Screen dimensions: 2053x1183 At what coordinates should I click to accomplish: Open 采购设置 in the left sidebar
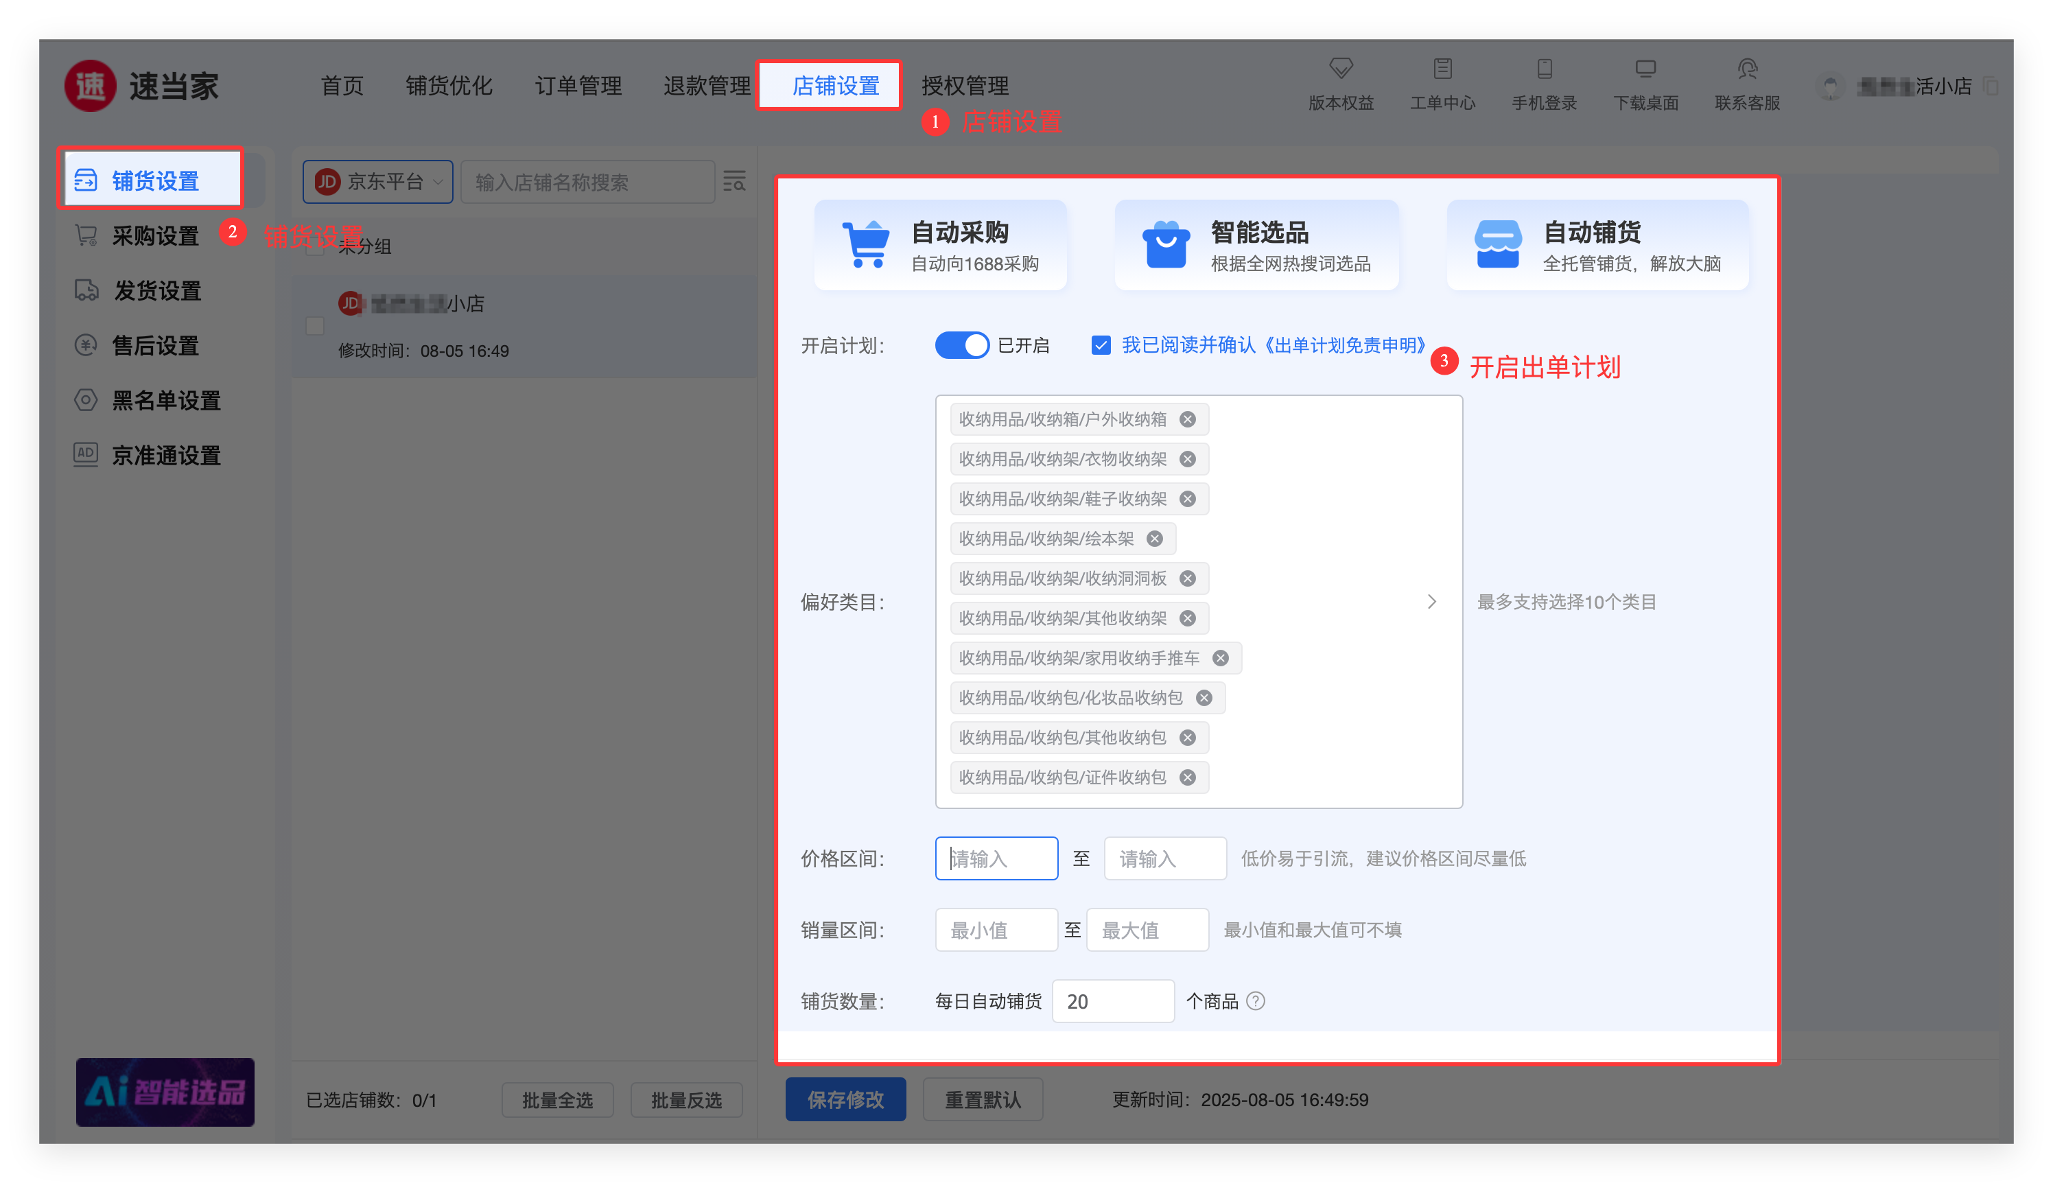154,235
